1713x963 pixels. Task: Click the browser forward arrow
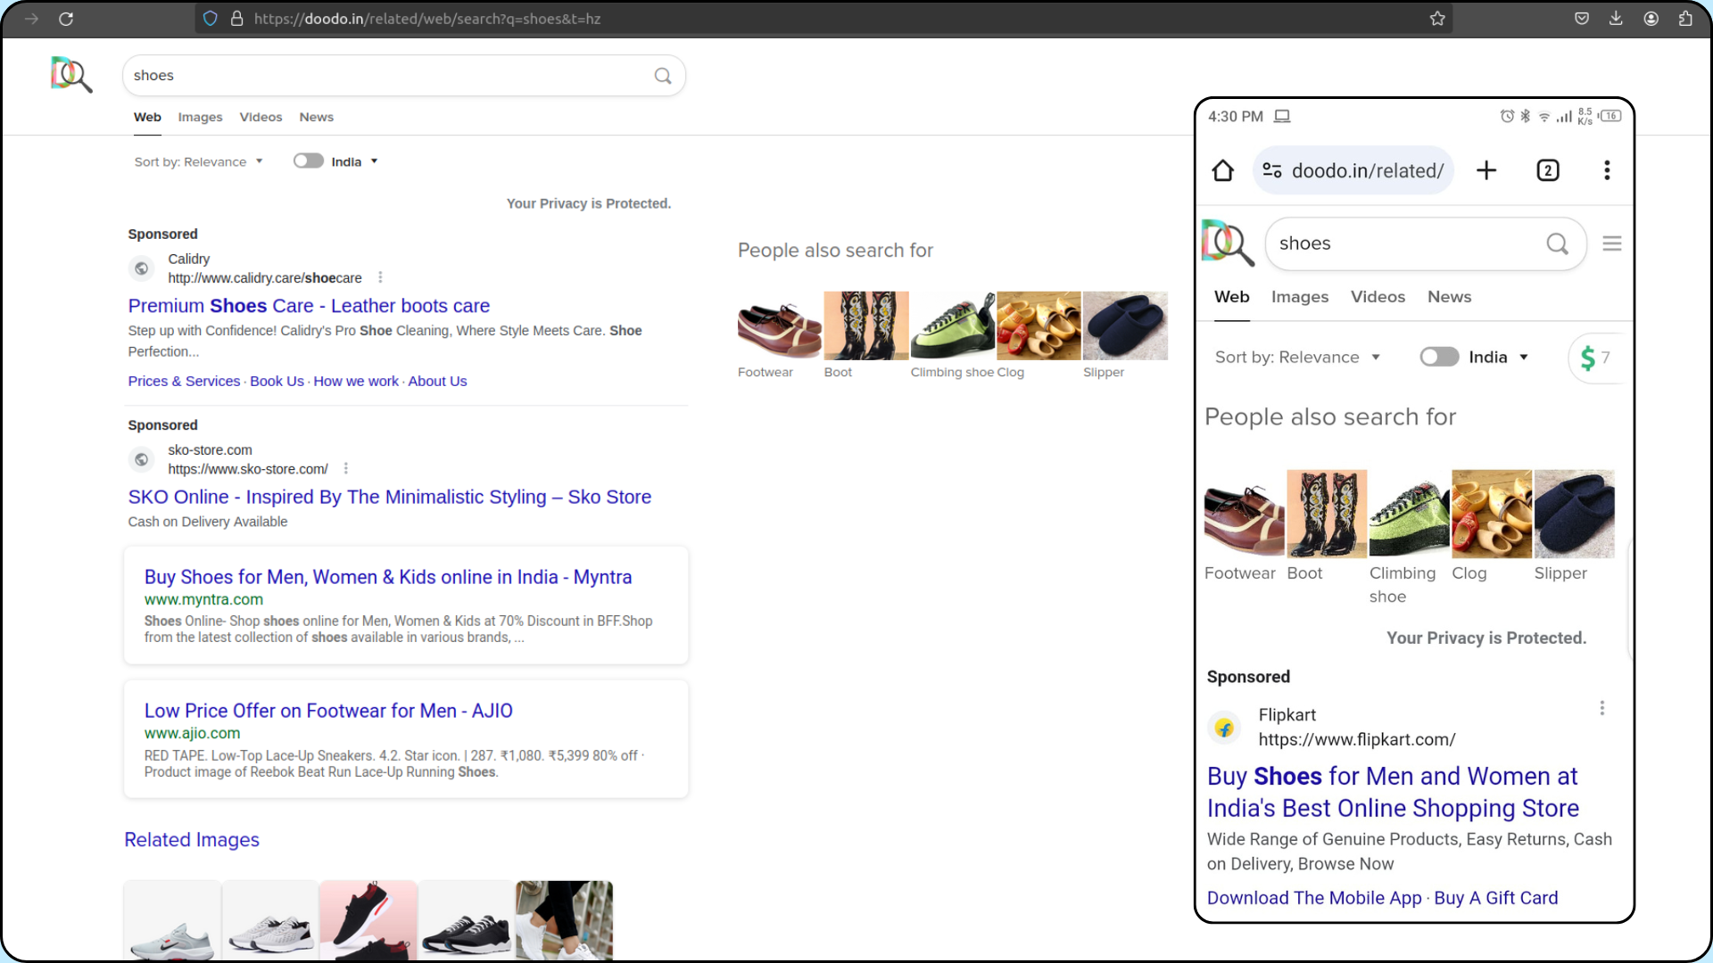(32, 19)
